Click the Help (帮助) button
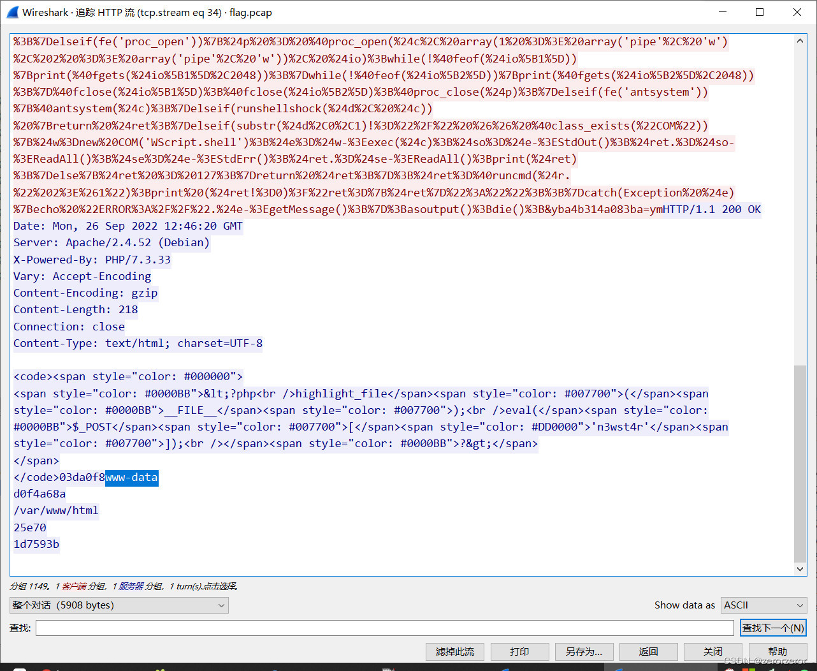 coord(777,652)
